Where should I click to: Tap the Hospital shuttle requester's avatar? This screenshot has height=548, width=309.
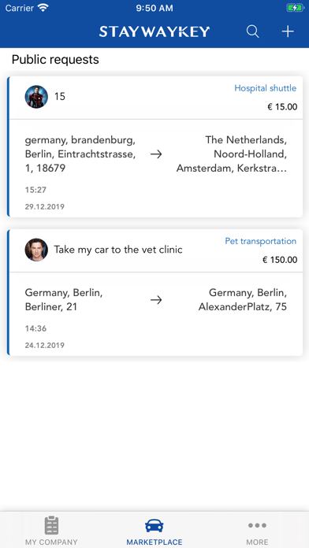click(36, 97)
